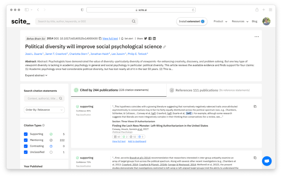Uncheck the Unclassified checkbox
282x177 pixels.
[26, 152]
